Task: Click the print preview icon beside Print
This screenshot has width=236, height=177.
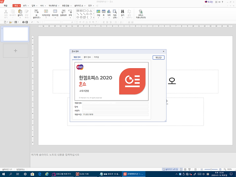Action: coord(27,22)
